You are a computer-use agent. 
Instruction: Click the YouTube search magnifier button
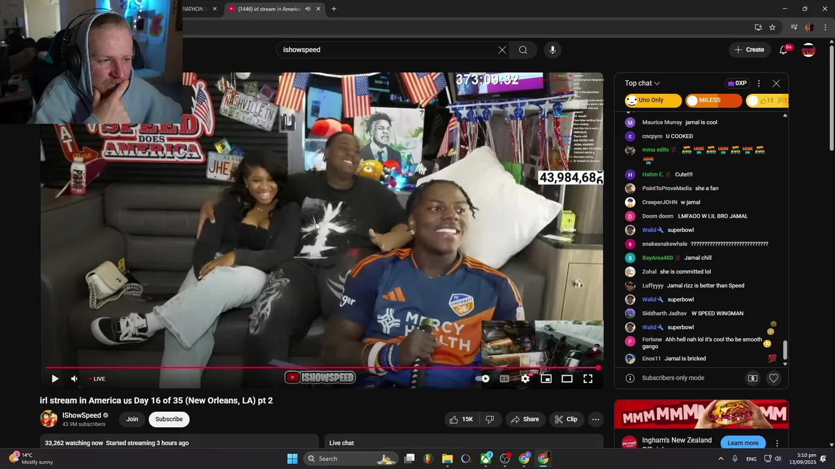pyautogui.click(x=523, y=50)
